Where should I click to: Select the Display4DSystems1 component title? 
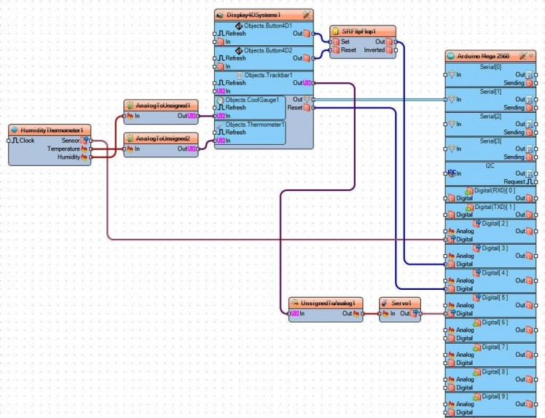(x=254, y=15)
